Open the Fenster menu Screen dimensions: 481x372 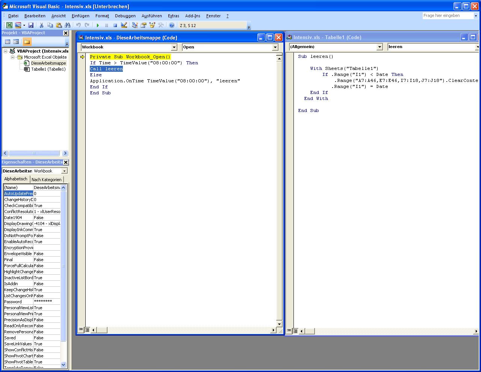pos(213,16)
